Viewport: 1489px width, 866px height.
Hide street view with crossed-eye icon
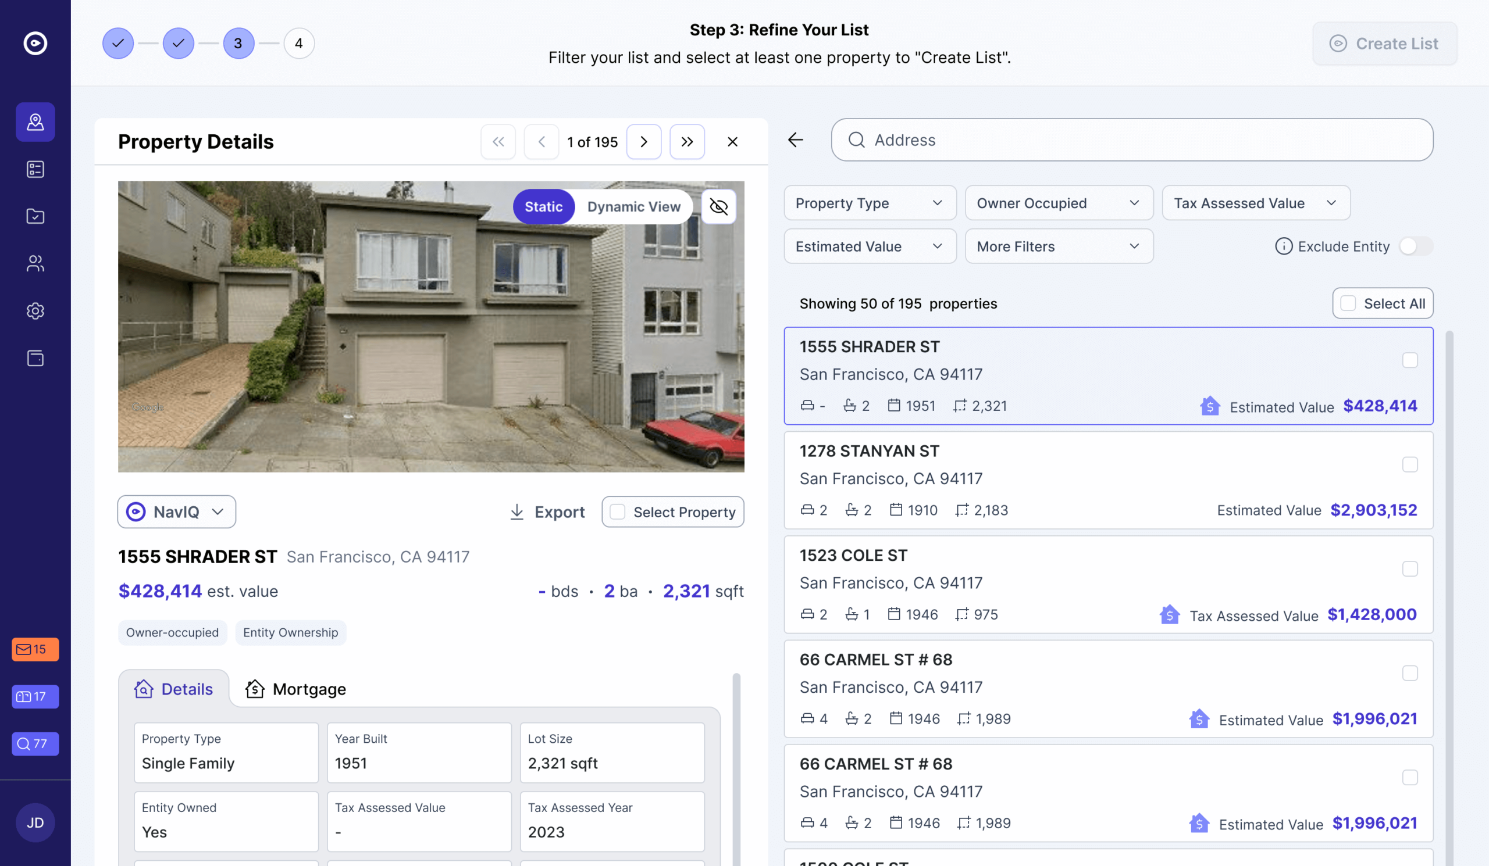tap(718, 206)
